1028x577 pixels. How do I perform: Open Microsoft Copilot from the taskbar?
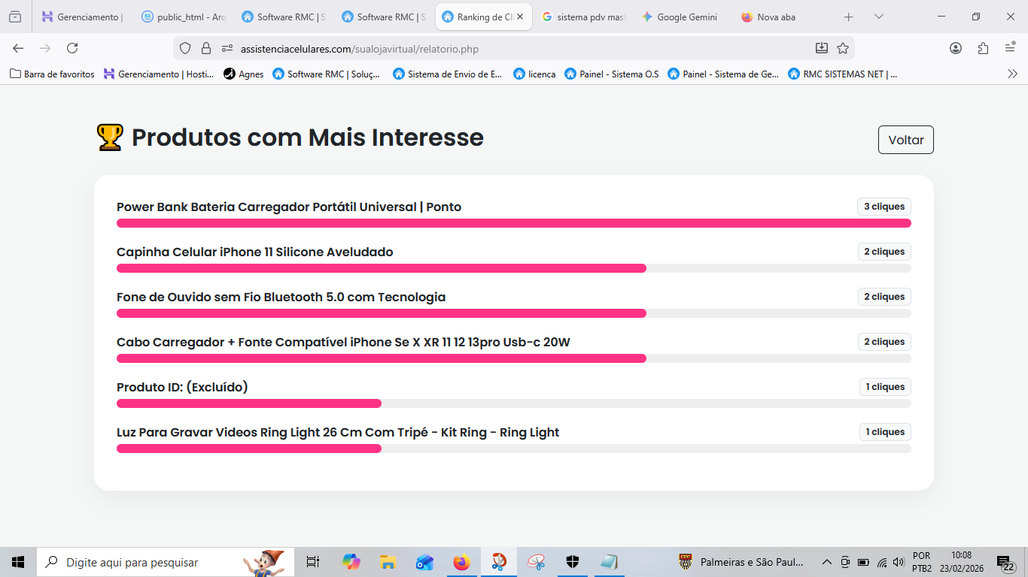pyautogui.click(x=352, y=561)
